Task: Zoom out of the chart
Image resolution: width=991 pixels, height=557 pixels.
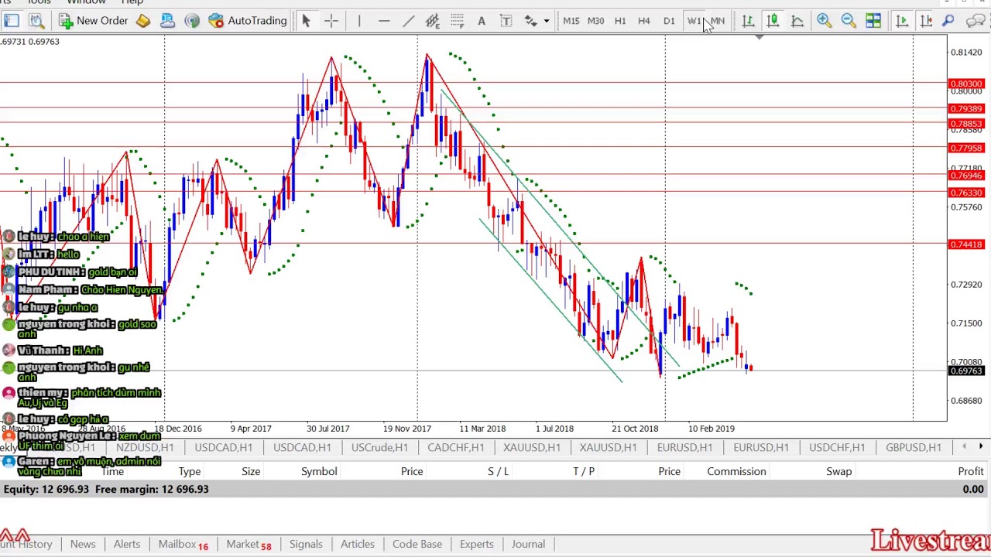Action: pyautogui.click(x=849, y=21)
